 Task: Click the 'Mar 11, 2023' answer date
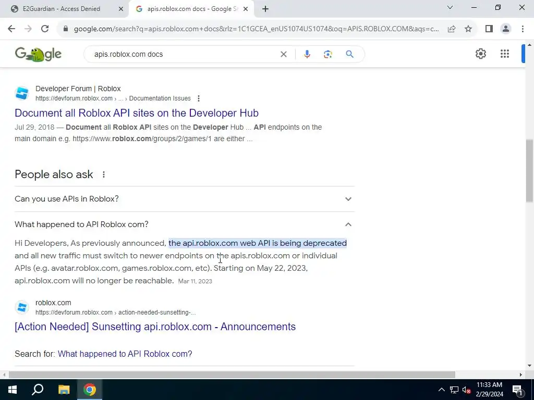click(195, 281)
